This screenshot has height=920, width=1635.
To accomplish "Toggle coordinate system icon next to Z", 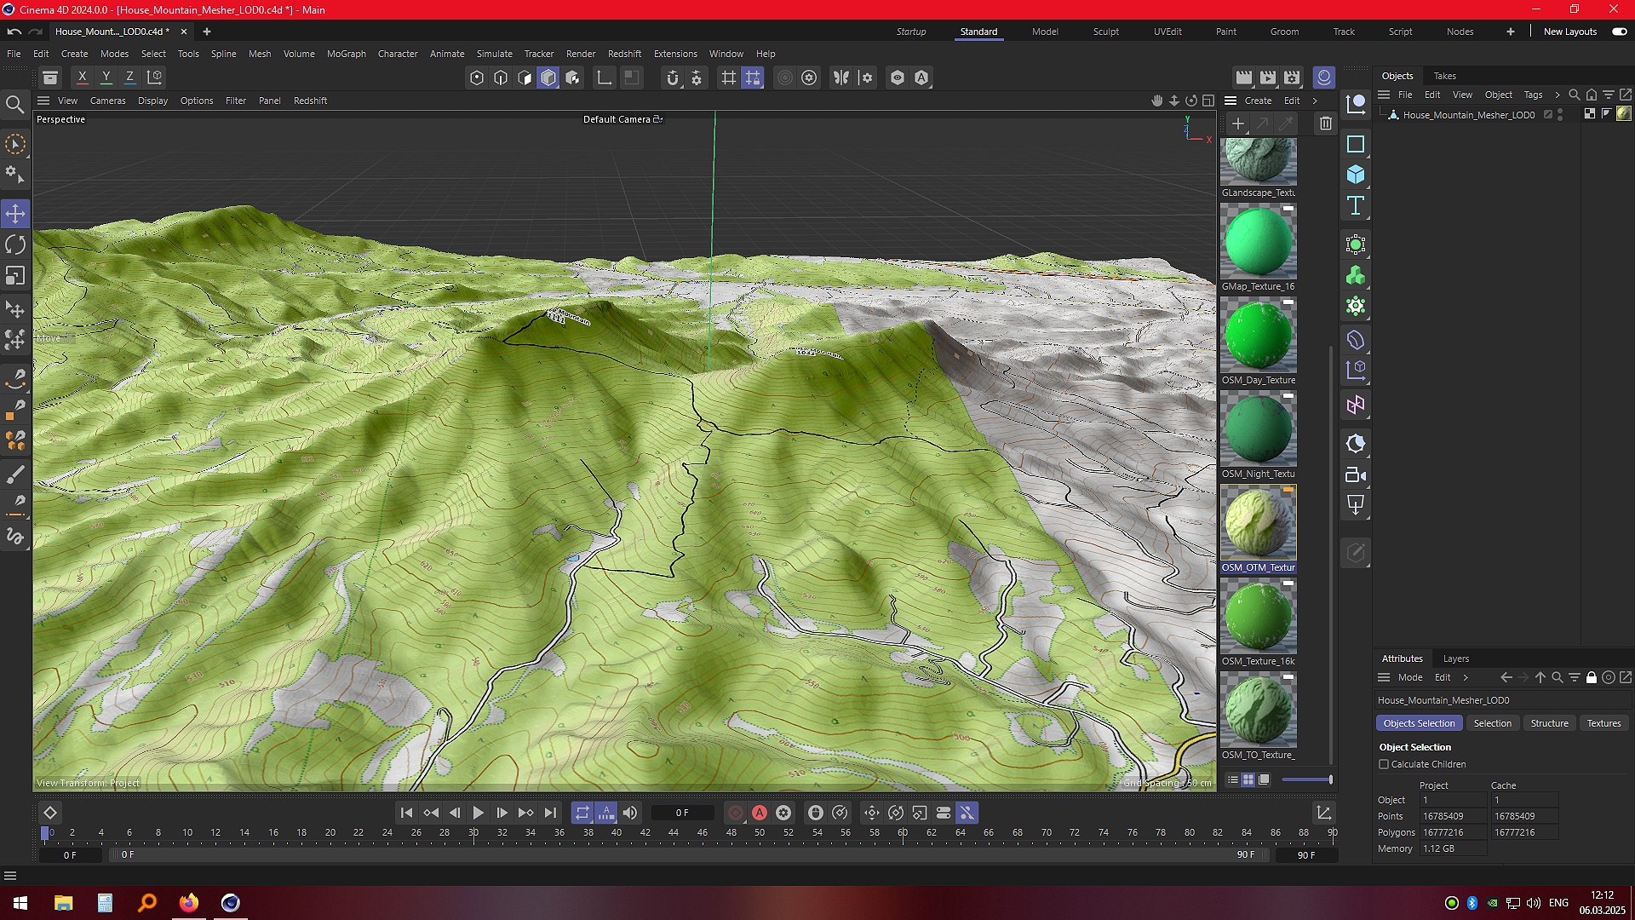I will (155, 78).
